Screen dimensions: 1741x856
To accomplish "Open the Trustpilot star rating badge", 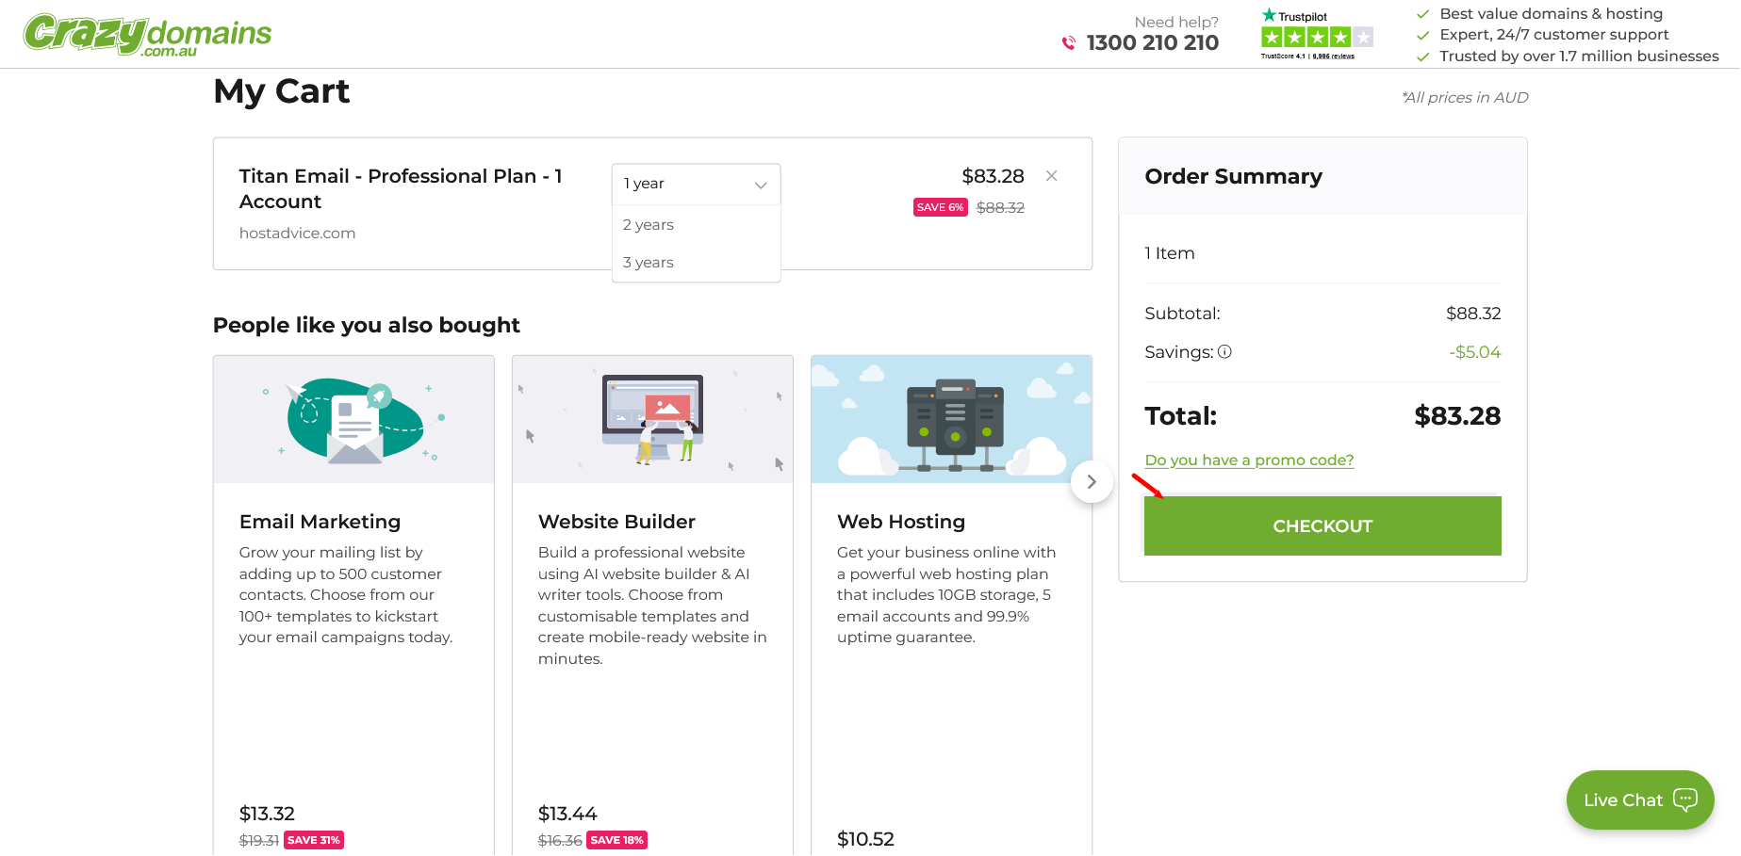I will pos(1317,35).
